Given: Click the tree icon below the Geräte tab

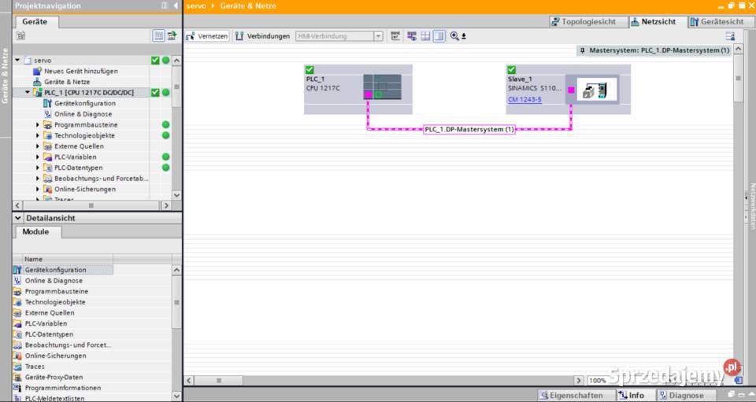Looking at the screenshot, I should pyautogui.click(x=20, y=35).
